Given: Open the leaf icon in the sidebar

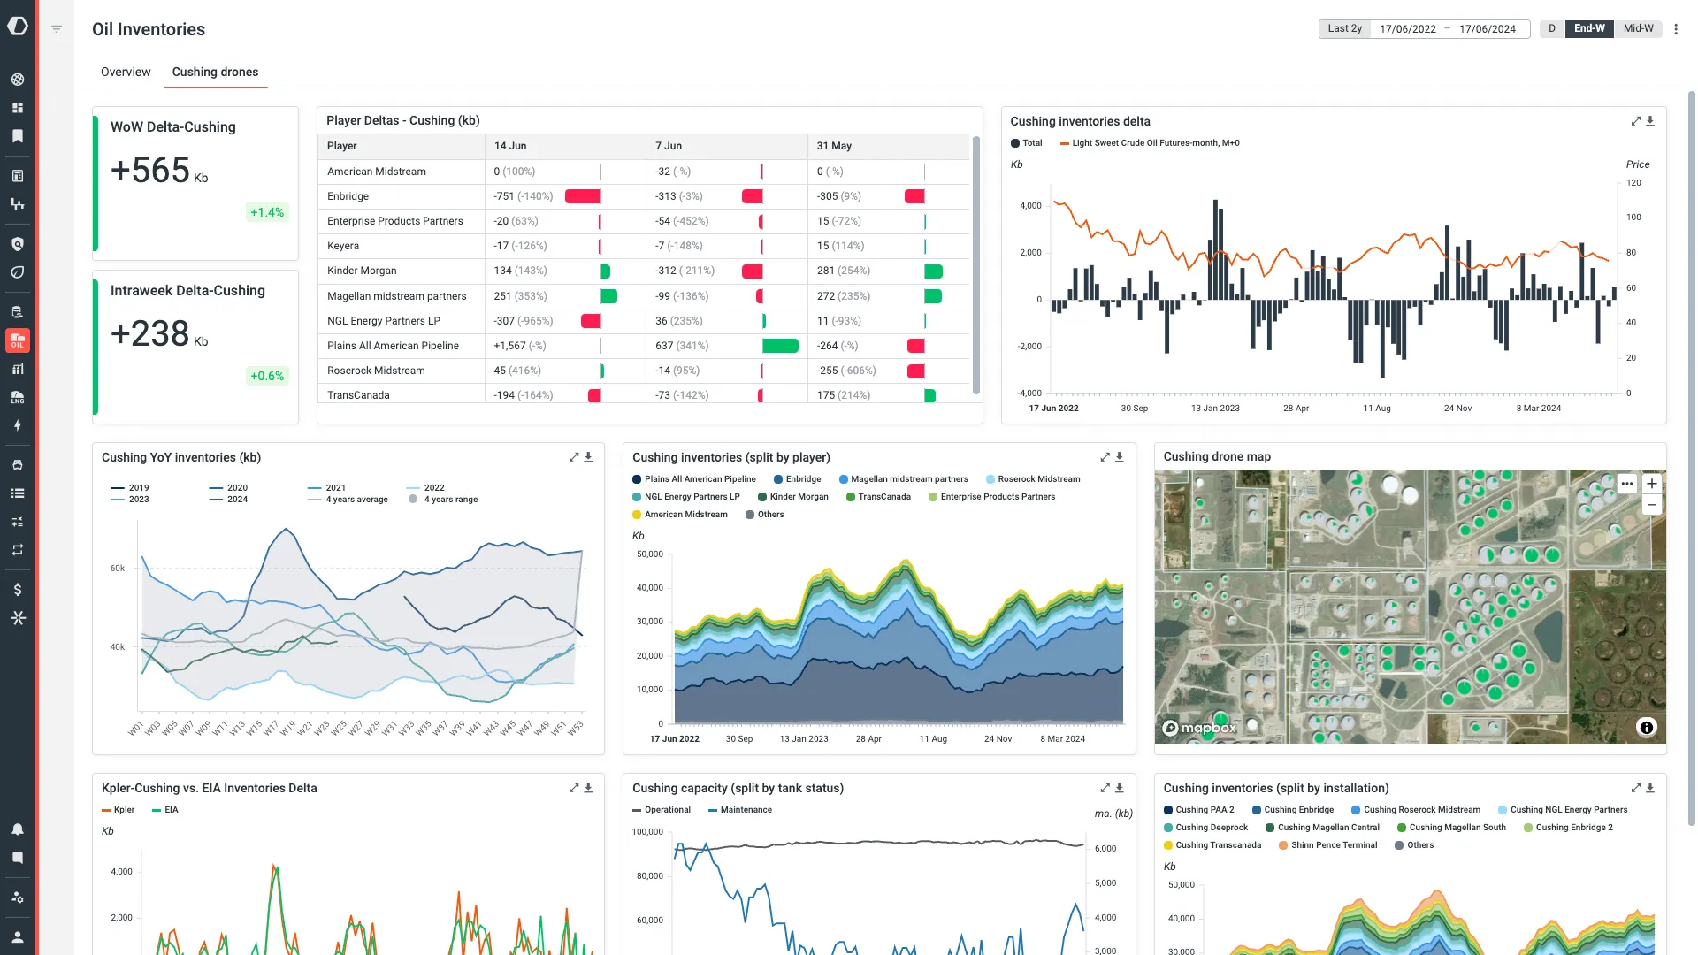Looking at the screenshot, I should pos(18,272).
